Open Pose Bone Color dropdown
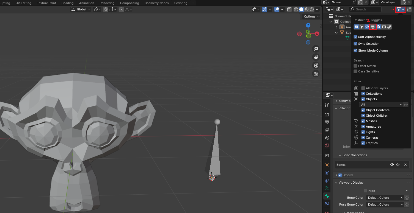Viewport: 414px width, 213px height. coord(385,204)
